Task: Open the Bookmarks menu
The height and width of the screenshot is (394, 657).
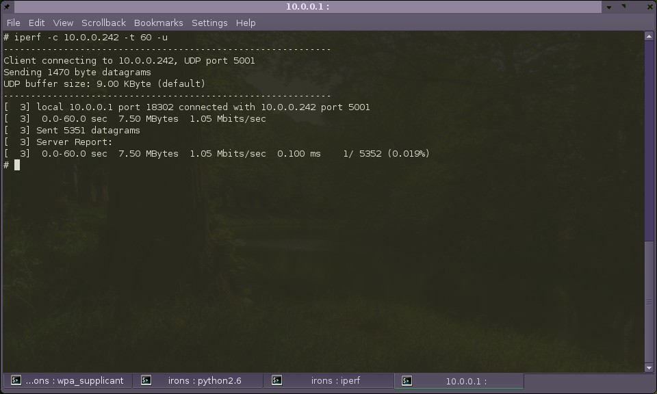Action: [158, 23]
